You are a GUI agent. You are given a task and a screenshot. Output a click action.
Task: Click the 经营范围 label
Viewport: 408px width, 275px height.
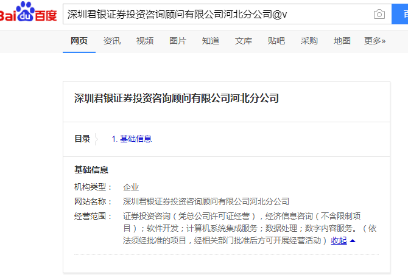click(93, 216)
